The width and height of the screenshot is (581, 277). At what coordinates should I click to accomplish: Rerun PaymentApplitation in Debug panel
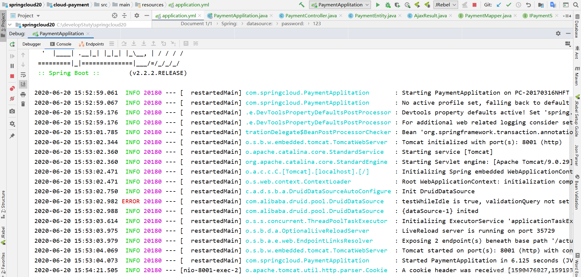12,44
